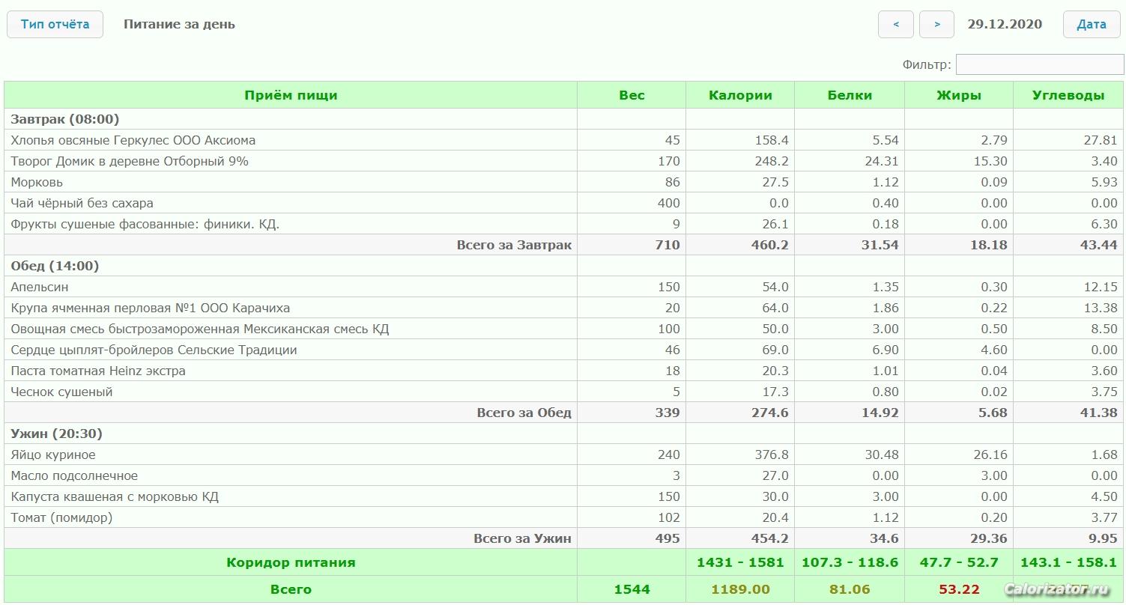Select Сердце цыплят-бройлеров Сельские Традиции row

point(563,350)
